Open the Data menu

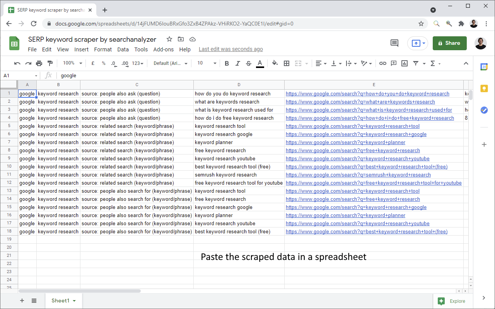point(123,49)
